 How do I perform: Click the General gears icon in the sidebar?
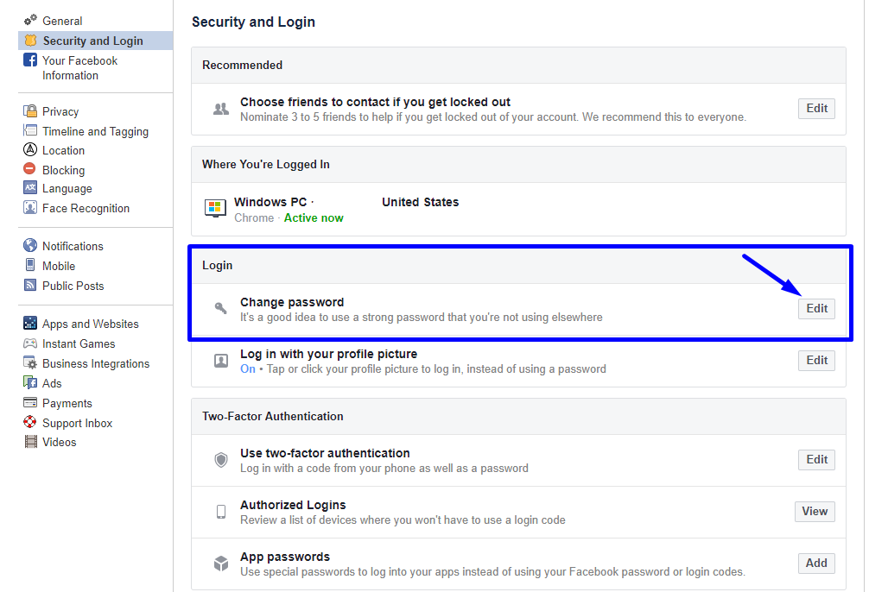[x=30, y=21]
